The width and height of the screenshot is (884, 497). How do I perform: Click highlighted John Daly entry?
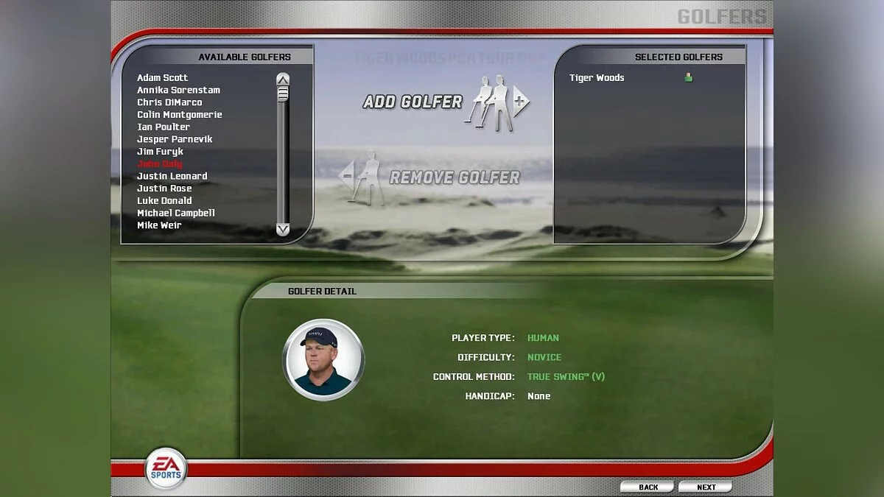point(160,163)
